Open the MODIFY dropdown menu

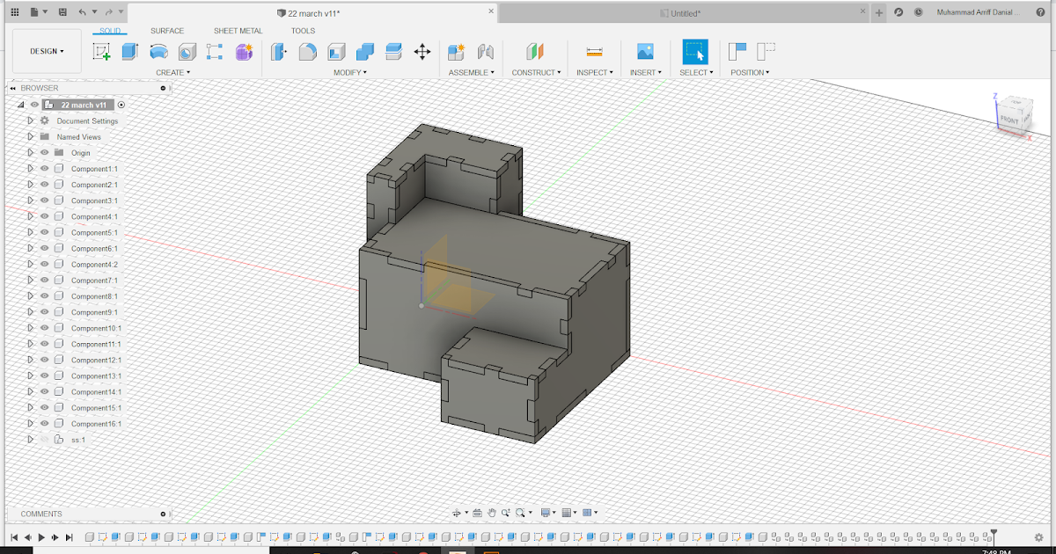tap(350, 72)
